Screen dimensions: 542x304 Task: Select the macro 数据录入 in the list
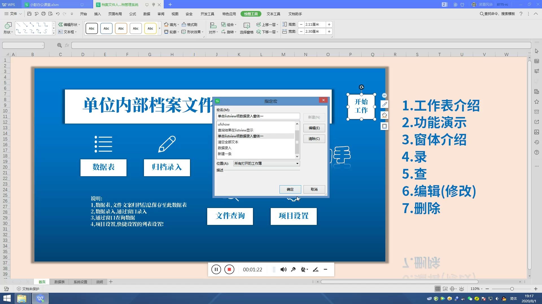[x=224, y=148]
